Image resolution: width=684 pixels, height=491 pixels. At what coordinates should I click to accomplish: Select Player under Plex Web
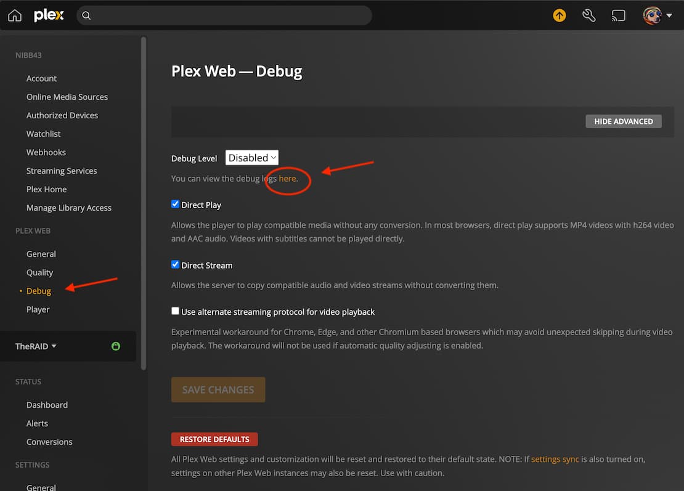[38, 310]
